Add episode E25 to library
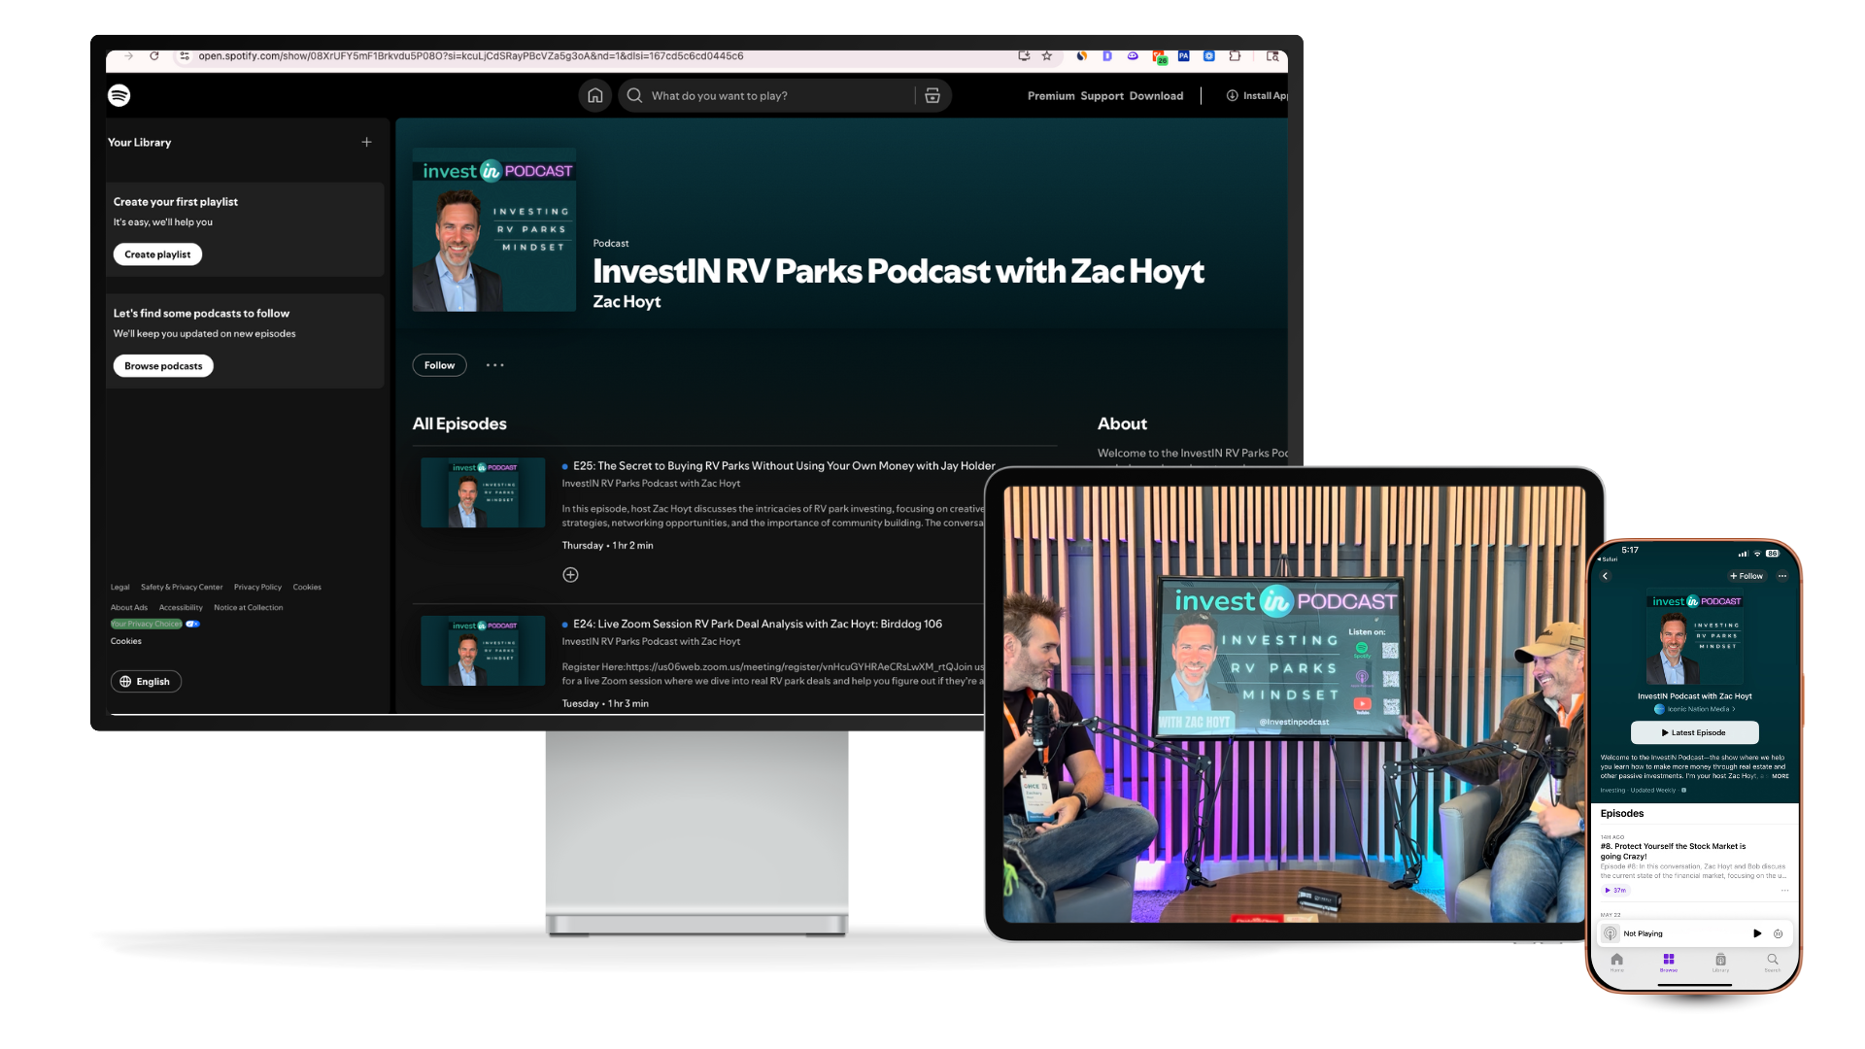The width and height of the screenshot is (1865, 1049). coord(570,575)
